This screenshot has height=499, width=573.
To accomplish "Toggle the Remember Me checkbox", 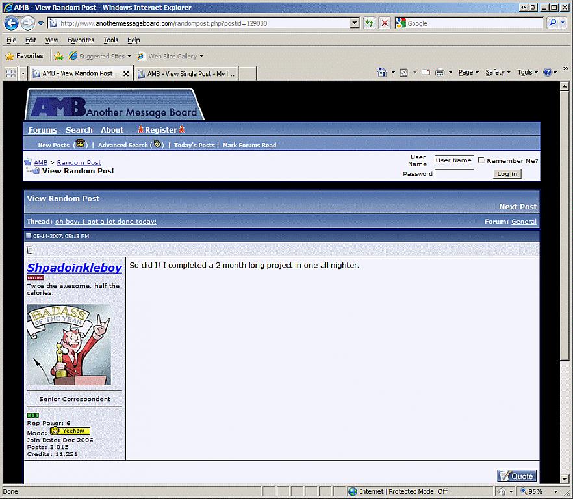I will [x=481, y=160].
